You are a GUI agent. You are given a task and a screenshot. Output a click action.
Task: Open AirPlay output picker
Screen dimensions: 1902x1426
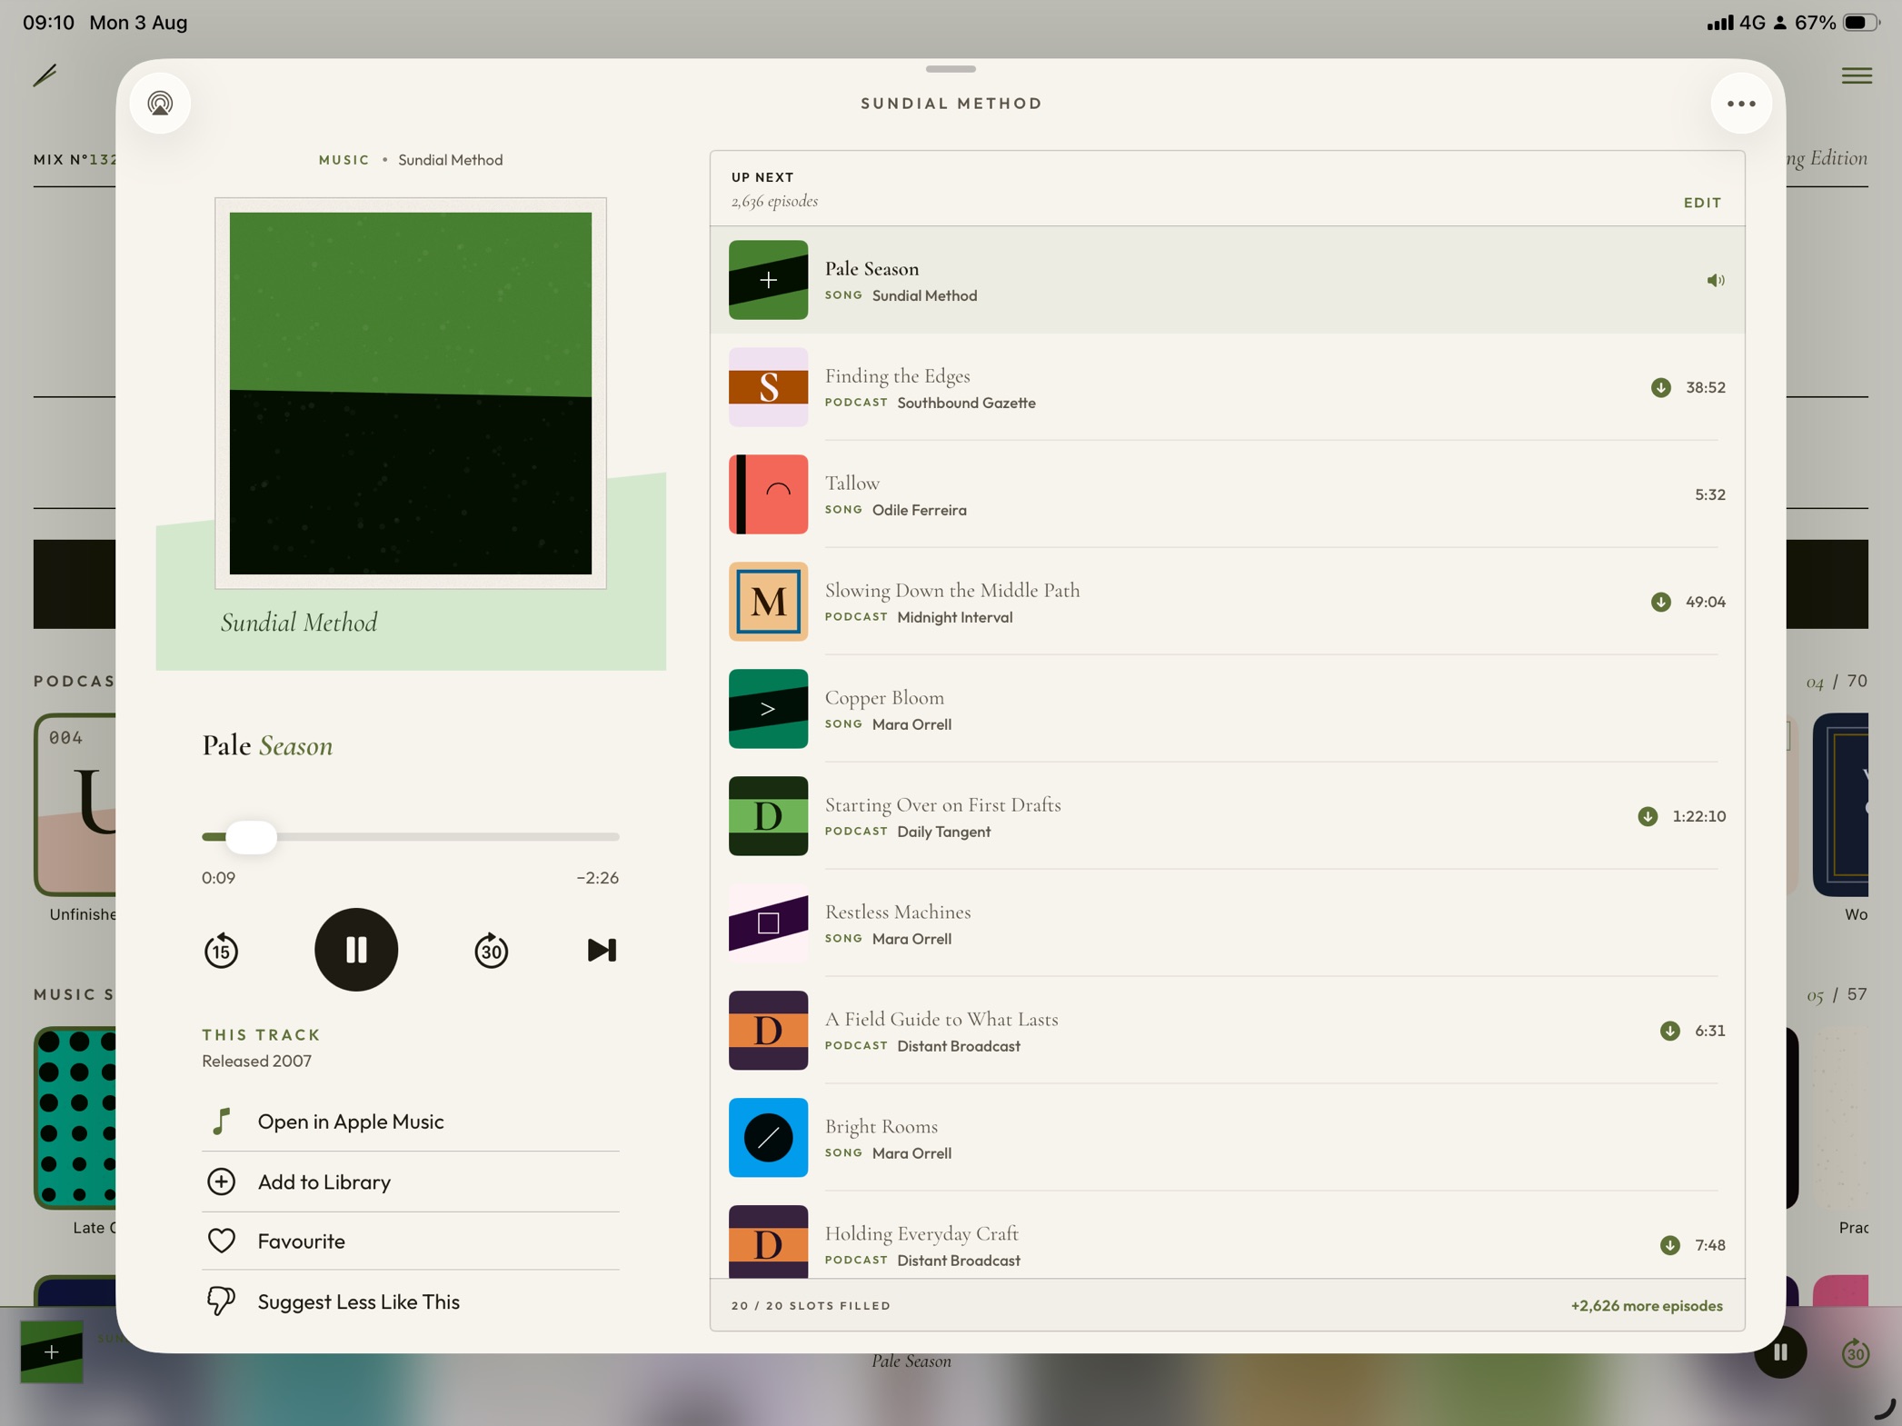pos(160,104)
